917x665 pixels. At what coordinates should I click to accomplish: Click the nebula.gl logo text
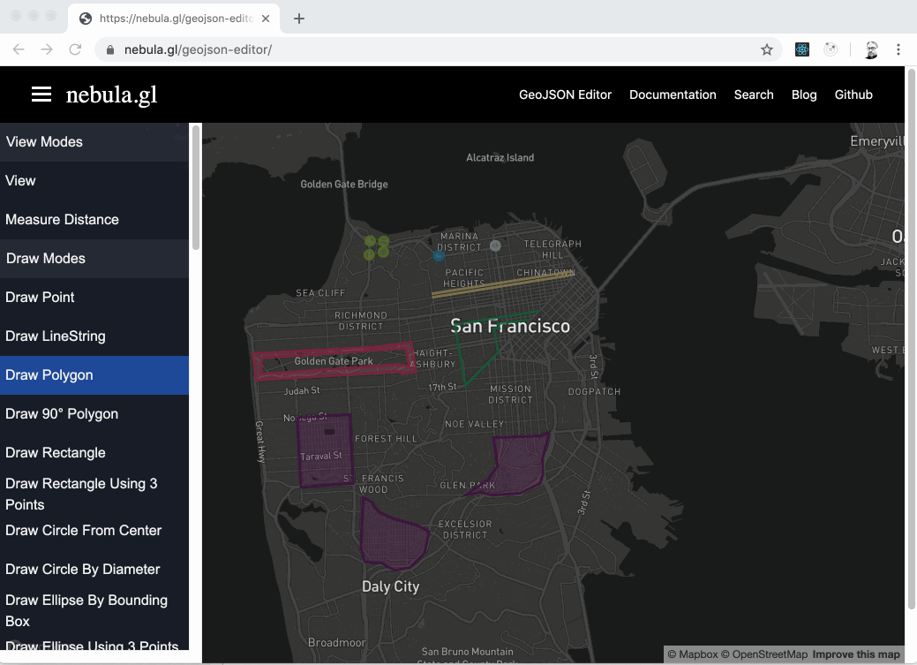(111, 94)
